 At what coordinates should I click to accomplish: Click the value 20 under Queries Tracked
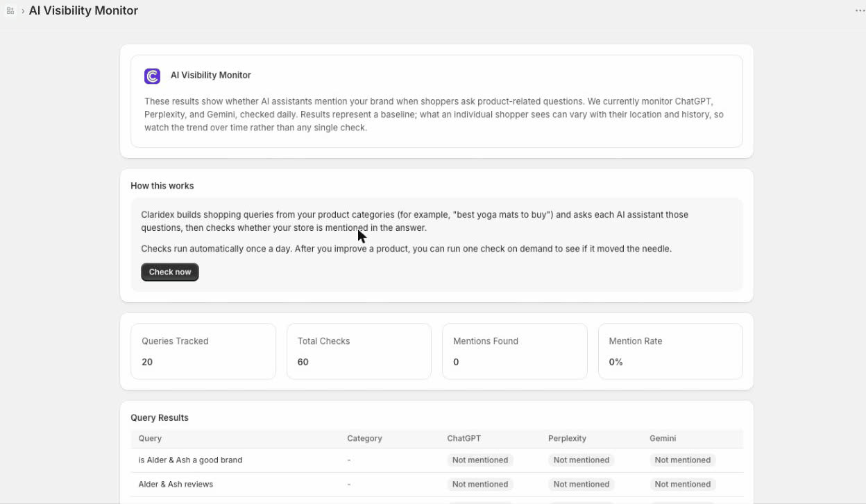pyautogui.click(x=147, y=362)
